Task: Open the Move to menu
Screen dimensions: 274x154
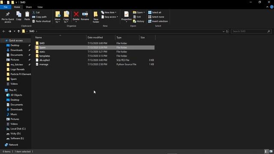Action: [57, 17]
